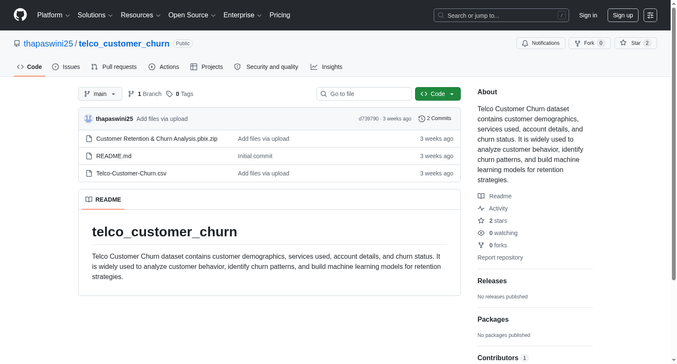Open the Actions tab
The image size is (677, 364).
click(x=164, y=67)
